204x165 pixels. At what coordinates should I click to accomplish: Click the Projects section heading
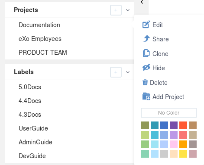[26, 10]
